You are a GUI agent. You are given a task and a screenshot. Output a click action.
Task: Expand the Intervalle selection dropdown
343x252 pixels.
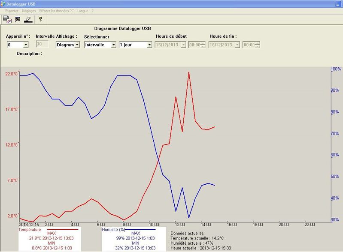point(113,45)
